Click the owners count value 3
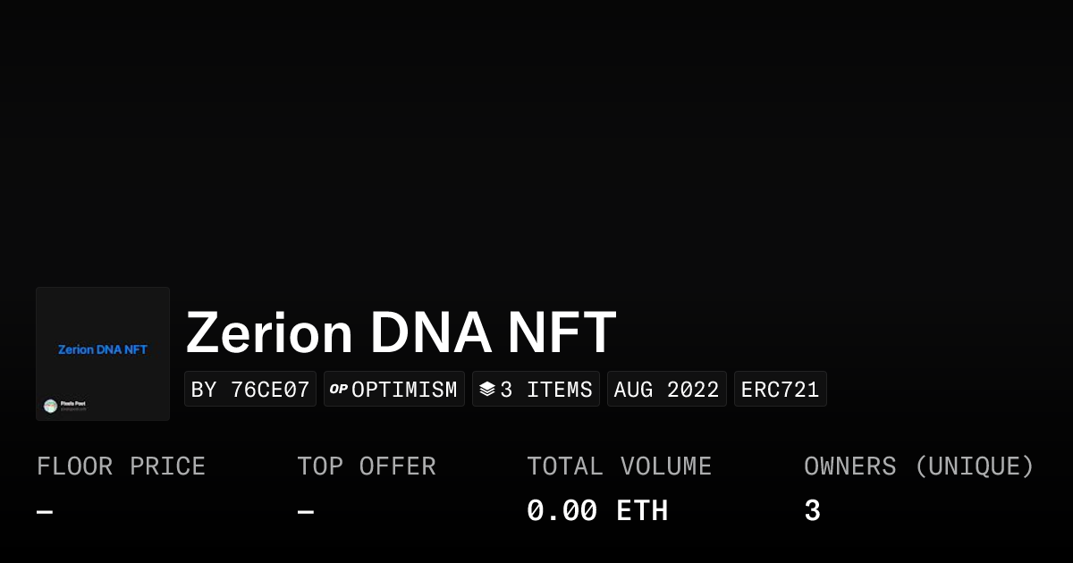Image resolution: width=1073 pixels, height=563 pixels. (x=812, y=511)
